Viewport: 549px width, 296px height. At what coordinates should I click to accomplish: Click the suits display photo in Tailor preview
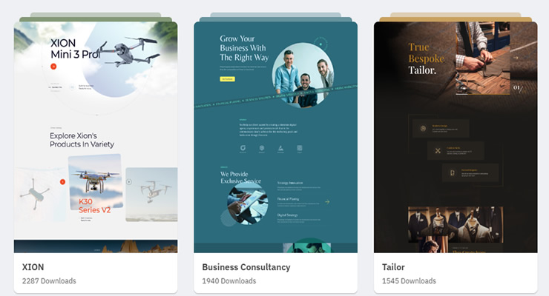[x=456, y=225]
